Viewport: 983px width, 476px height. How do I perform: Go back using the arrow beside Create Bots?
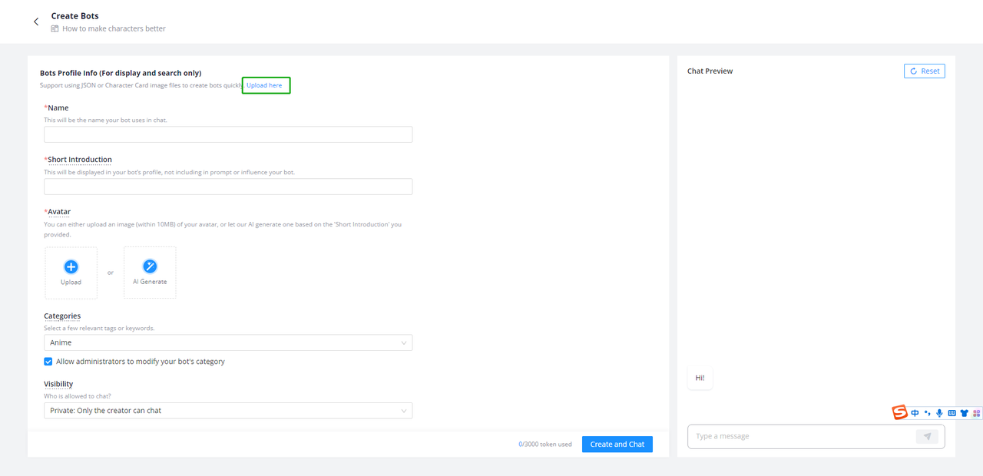coord(36,21)
